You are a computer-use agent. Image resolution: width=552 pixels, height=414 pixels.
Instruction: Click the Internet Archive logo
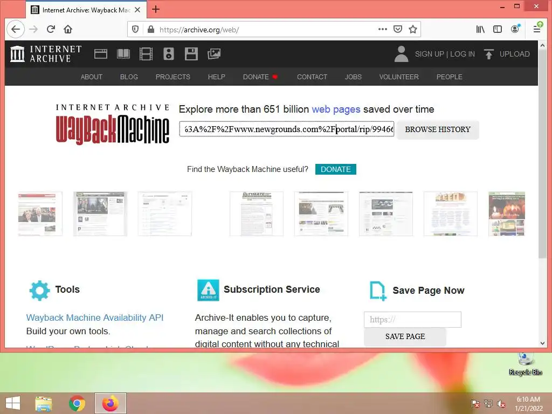46,54
